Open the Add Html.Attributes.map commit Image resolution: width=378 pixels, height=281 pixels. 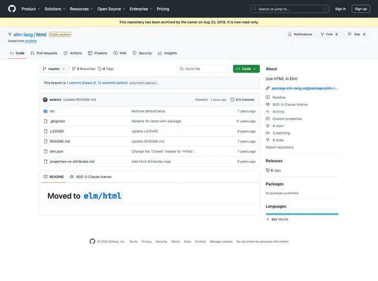tap(151, 161)
